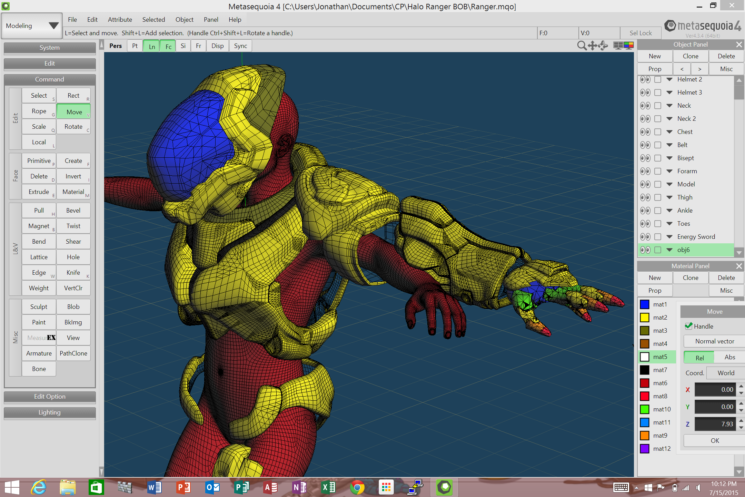Click the Object Panel scroll down arrow
Image resolution: width=745 pixels, height=497 pixels.
[x=739, y=253]
